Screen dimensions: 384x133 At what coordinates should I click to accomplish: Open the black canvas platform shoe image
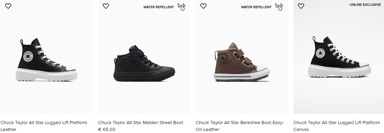(339, 57)
